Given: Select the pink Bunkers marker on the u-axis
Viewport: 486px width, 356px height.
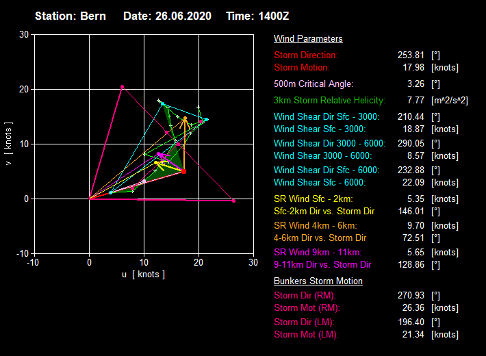Looking at the screenshot, I should click(x=233, y=201).
